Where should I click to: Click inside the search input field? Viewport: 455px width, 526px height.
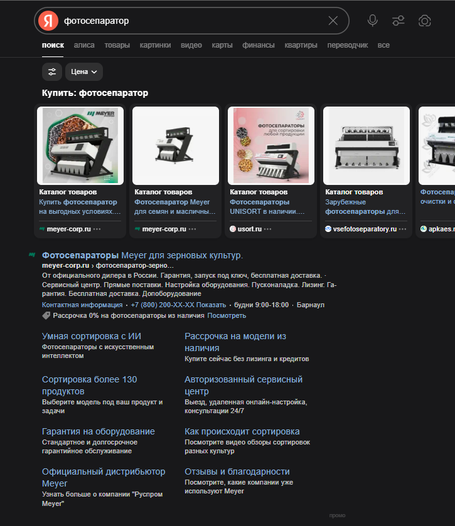[x=188, y=21]
